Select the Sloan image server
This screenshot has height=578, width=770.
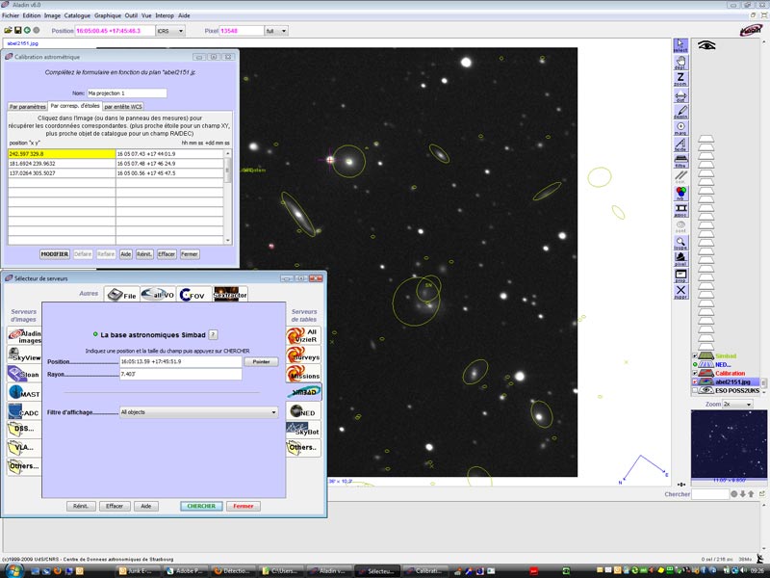24,374
